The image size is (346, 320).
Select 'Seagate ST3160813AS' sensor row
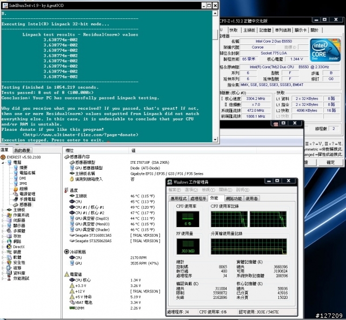(x=115, y=235)
